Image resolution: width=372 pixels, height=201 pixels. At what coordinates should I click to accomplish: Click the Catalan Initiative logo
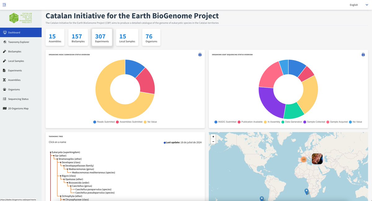point(21,18)
